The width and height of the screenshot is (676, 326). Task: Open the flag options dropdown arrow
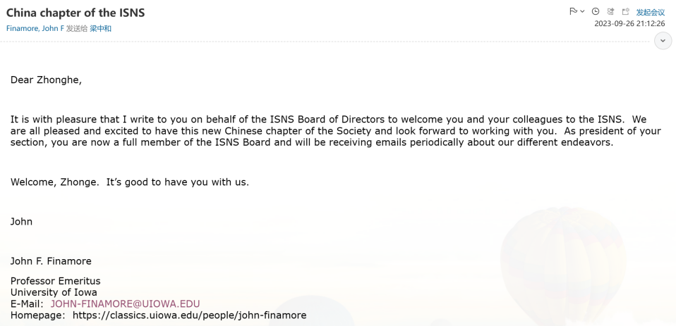[581, 12]
